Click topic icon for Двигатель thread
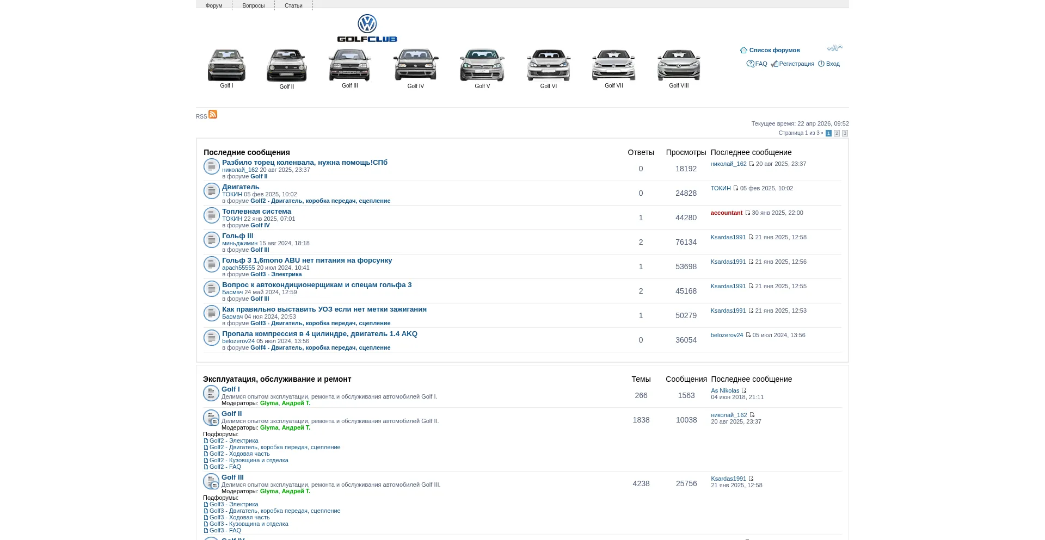This screenshot has height=540, width=1045. [x=211, y=191]
